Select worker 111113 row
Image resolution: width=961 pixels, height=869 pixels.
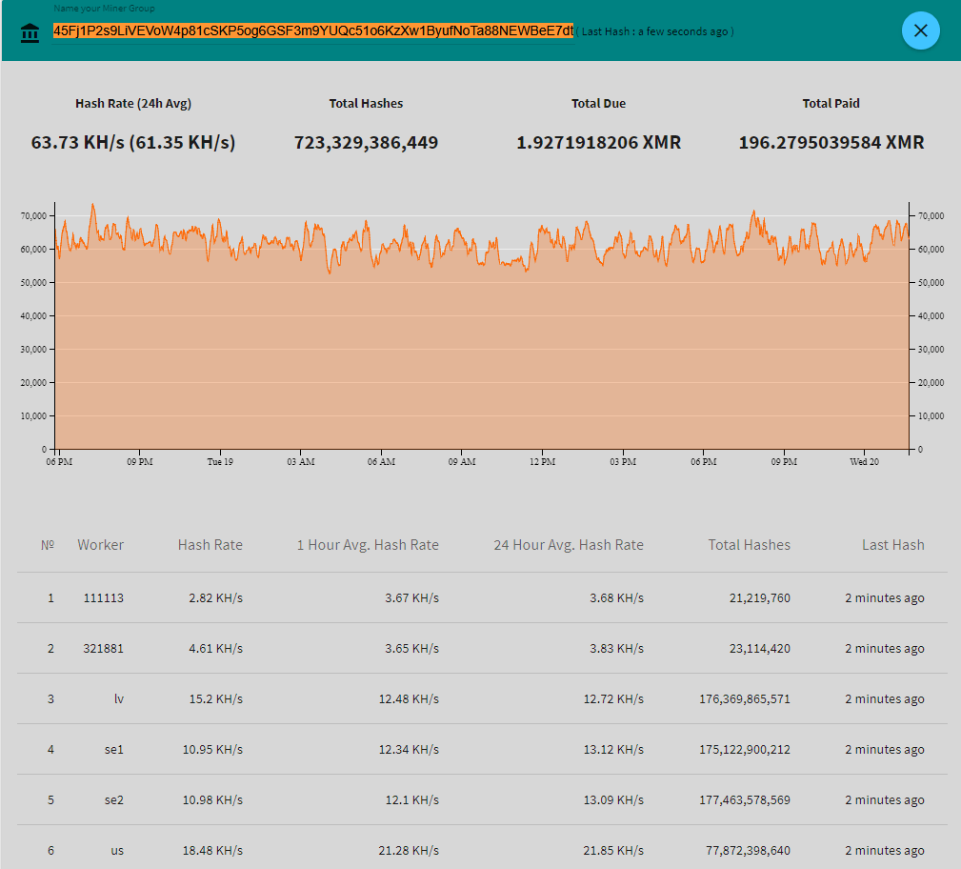pos(103,598)
